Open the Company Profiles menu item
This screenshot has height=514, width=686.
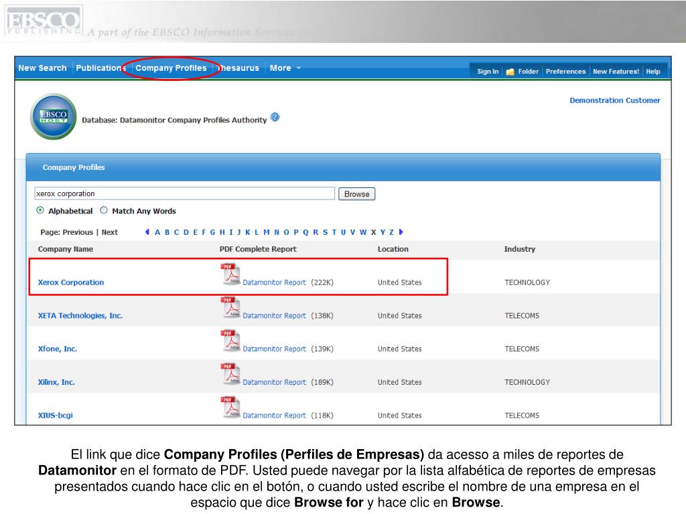click(171, 68)
